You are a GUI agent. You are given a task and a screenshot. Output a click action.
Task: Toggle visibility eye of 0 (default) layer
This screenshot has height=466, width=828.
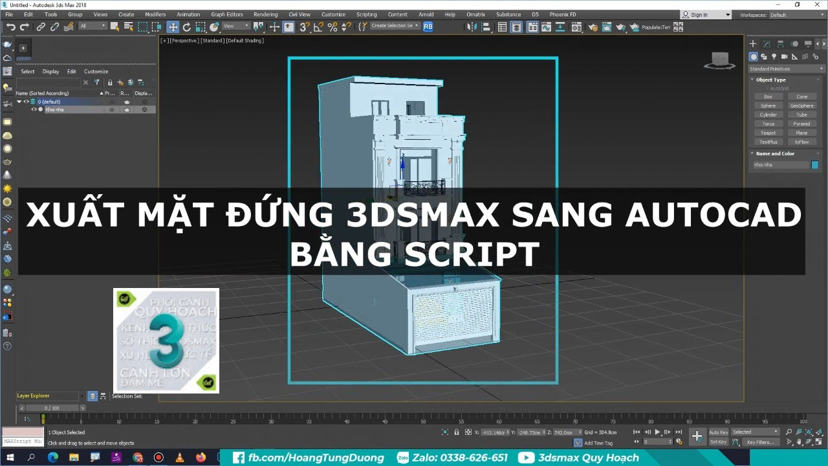(27, 102)
